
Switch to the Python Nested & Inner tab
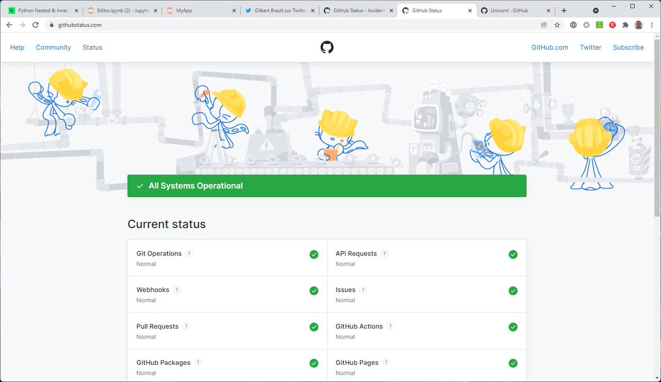point(44,10)
